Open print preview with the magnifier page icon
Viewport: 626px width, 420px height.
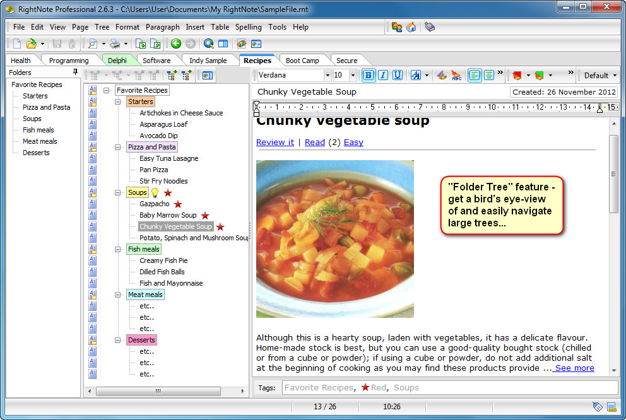(x=93, y=44)
